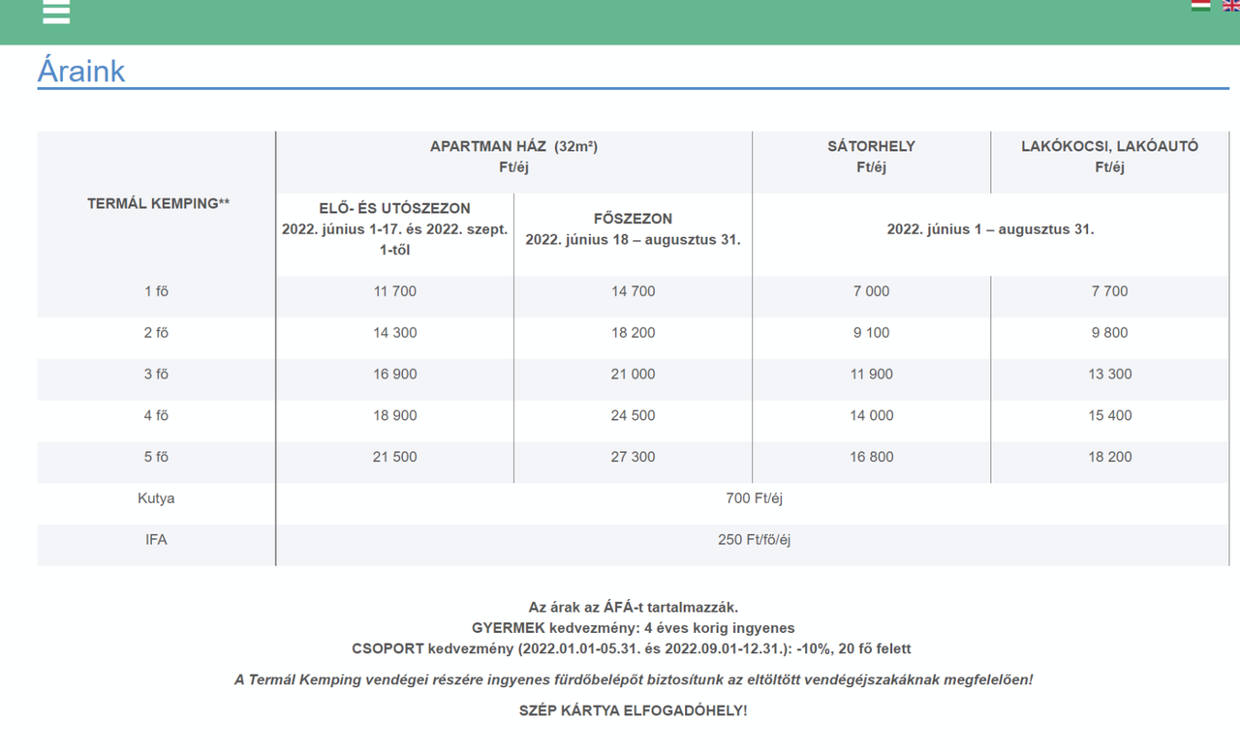
Task: Click the 'Az árak az ÁFÁ-t tartalmazzák.' line
Action: [x=634, y=608]
